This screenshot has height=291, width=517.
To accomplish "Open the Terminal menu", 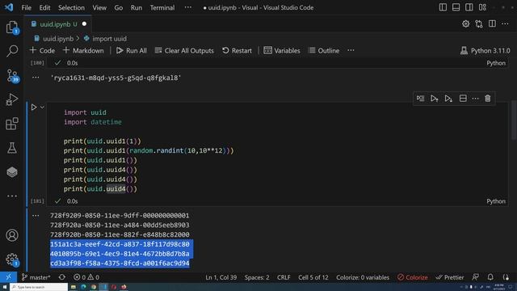I will click(x=162, y=7).
